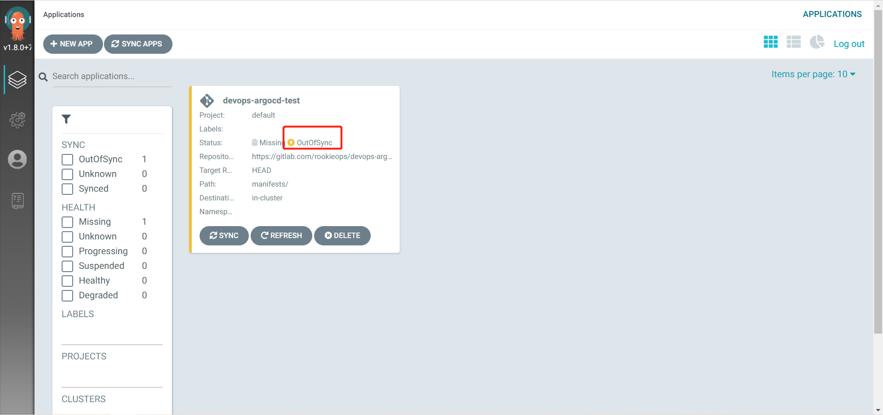Open Applications layers icon in sidebar
Screen dimensions: 883x415
(x=17, y=80)
